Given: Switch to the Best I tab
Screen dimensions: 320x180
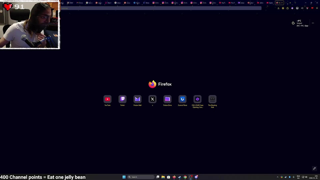Looking at the screenshot, I should pos(108,3).
